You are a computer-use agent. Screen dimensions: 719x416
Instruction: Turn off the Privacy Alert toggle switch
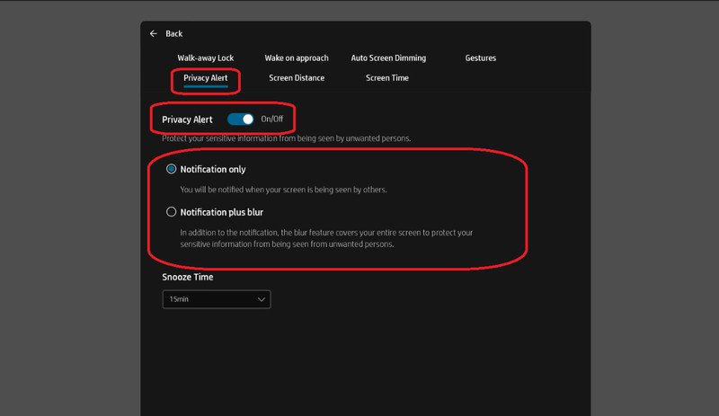[x=241, y=119]
